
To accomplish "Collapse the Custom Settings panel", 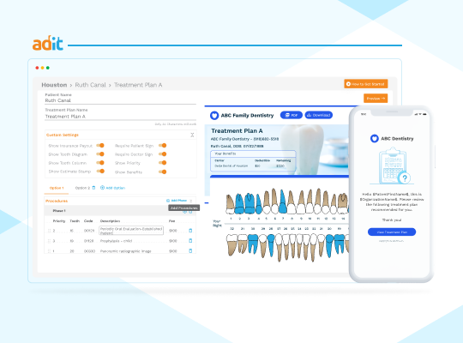I will coord(192,135).
